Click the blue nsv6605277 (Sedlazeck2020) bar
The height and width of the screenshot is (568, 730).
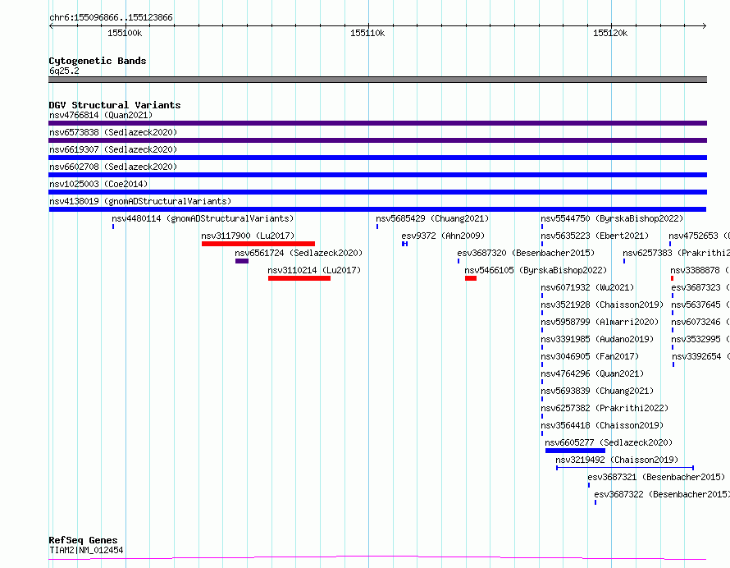(576, 451)
